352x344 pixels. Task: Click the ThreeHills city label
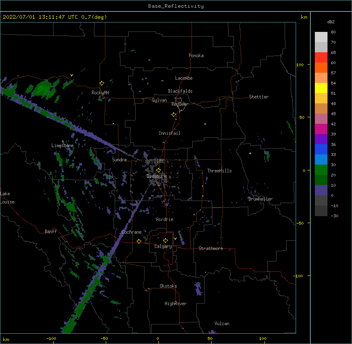(x=219, y=171)
